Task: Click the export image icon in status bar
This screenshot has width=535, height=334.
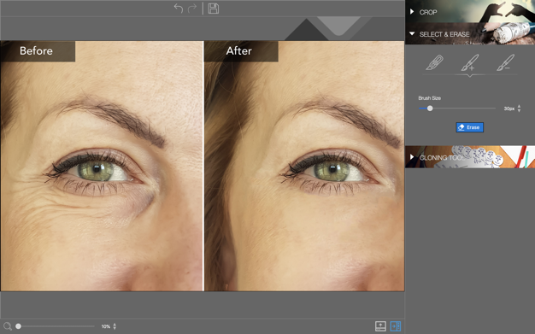Action: 380,326
